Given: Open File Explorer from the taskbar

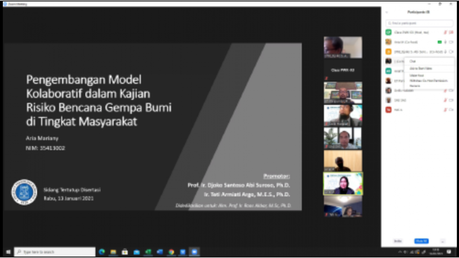Looking at the screenshot, I should tap(113, 252).
